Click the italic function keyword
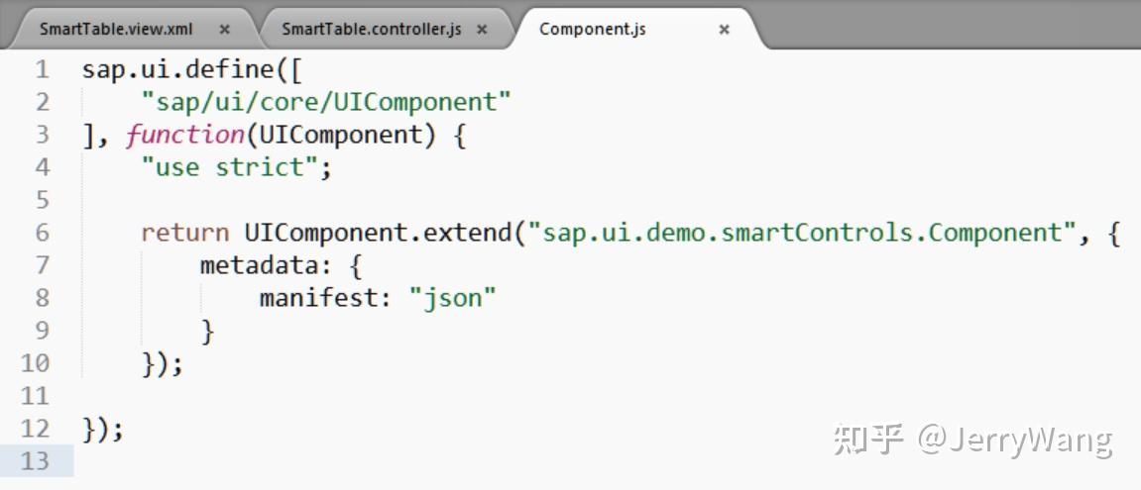The width and height of the screenshot is (1141, 490). (x=185, y=136)
